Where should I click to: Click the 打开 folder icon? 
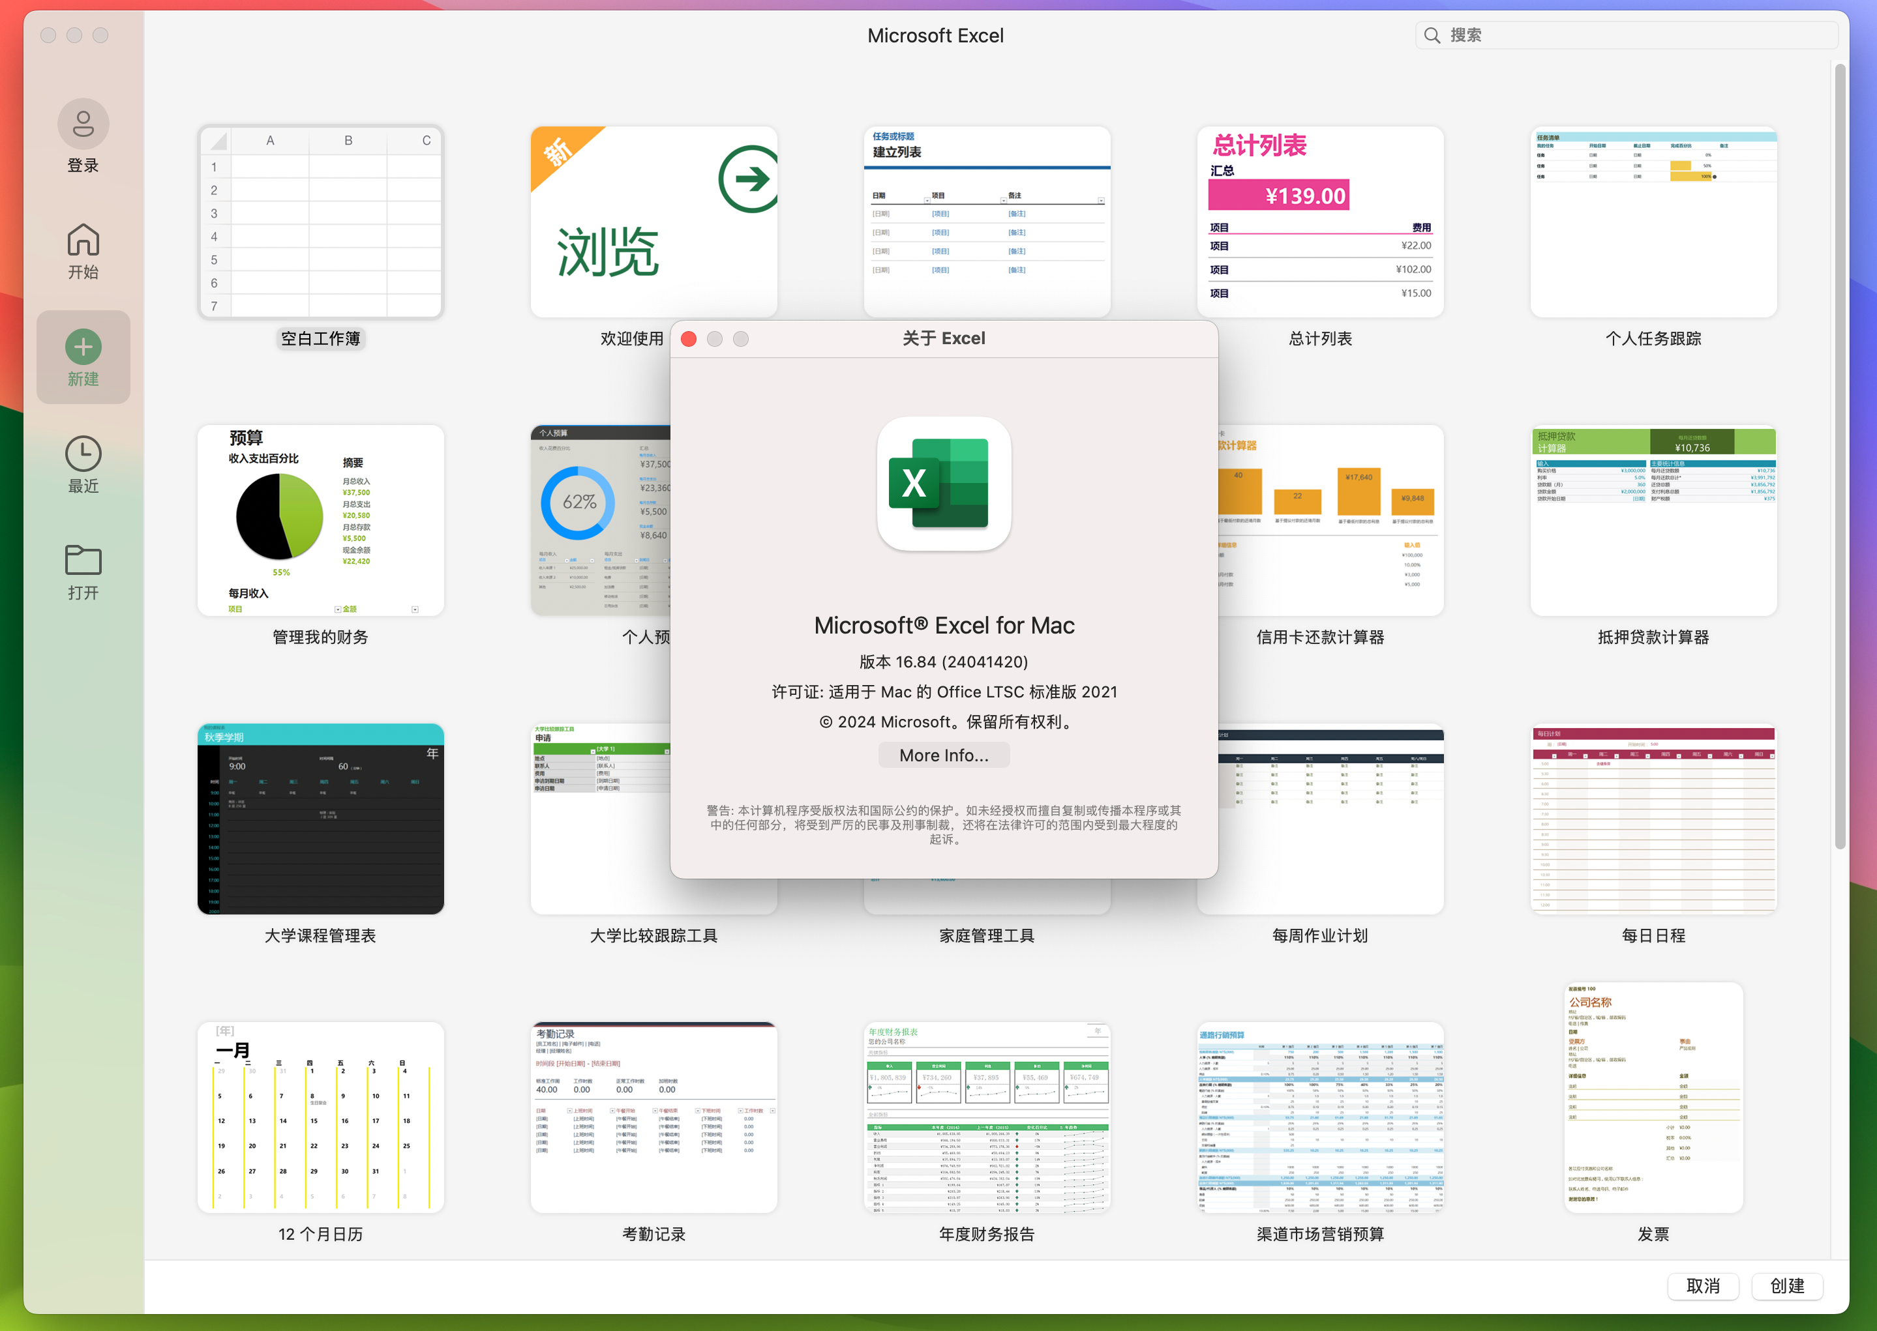tap(83, 560)
